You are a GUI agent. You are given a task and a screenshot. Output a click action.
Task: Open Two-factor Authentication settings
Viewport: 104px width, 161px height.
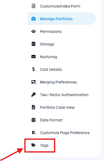coord(62,95)
